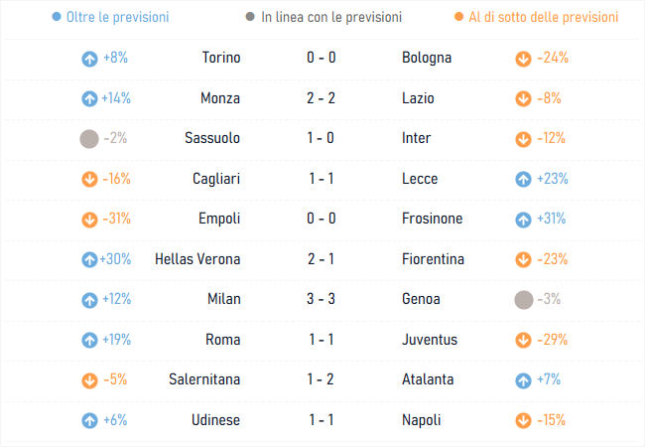The height and width of the screenshot is (447, 645).
Task: Click Juventus's orange down-arrow icon
Action: [523, 340]
